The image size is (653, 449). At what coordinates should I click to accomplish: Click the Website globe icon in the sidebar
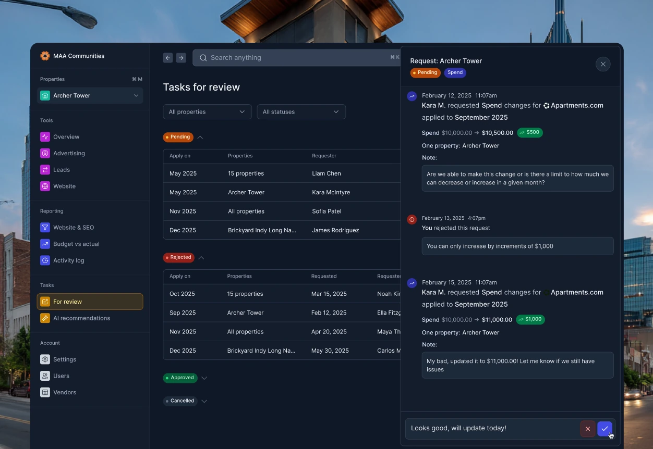[45, 186]
